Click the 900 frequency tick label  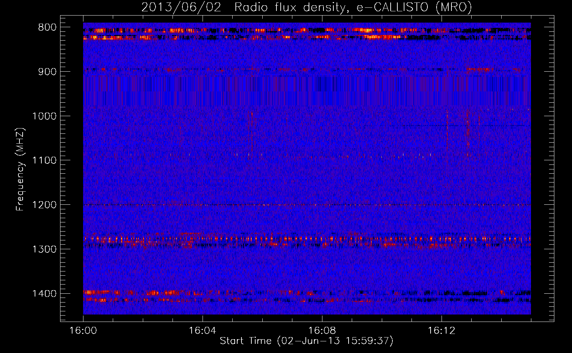pyautogui.click(x=47, y=72)
